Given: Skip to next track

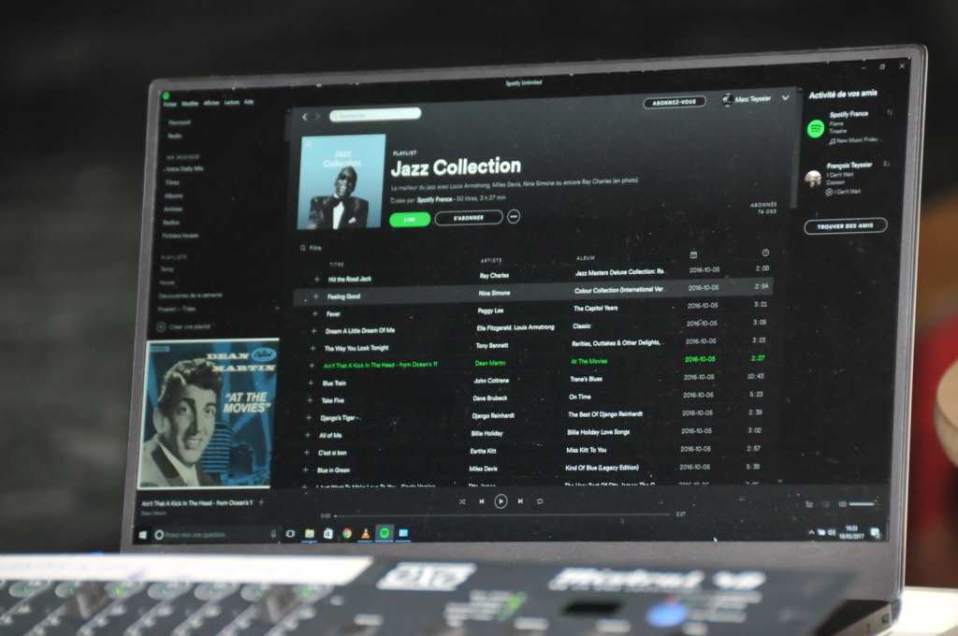Looking at the screenshot, I should pos(520,501).
